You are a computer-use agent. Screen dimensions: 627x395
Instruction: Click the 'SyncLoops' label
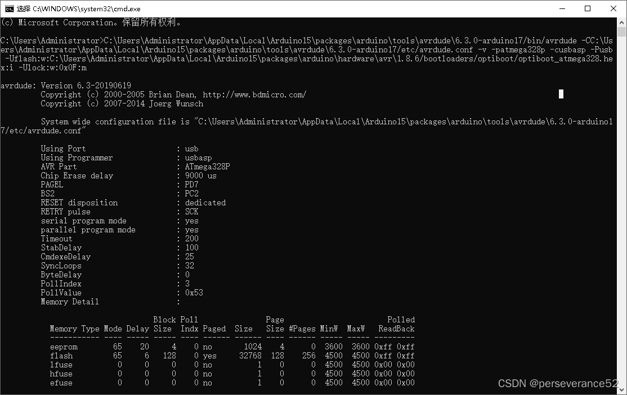tap(61, 266)
